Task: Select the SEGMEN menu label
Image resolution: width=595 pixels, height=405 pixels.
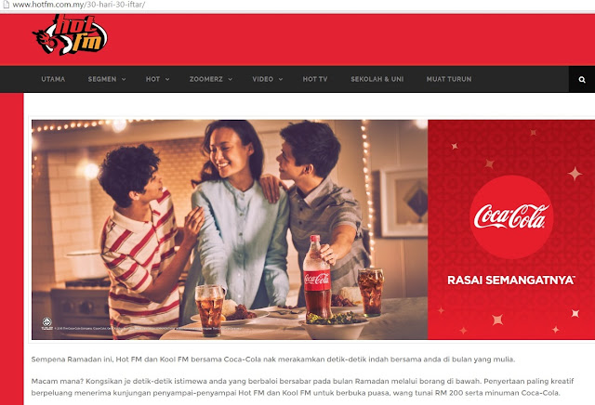Action: [x=102, y=79]
